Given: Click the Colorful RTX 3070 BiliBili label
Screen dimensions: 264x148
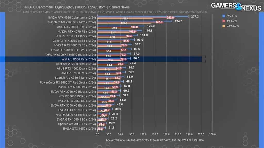Looking at the screenshot, I should coord(74,41).
